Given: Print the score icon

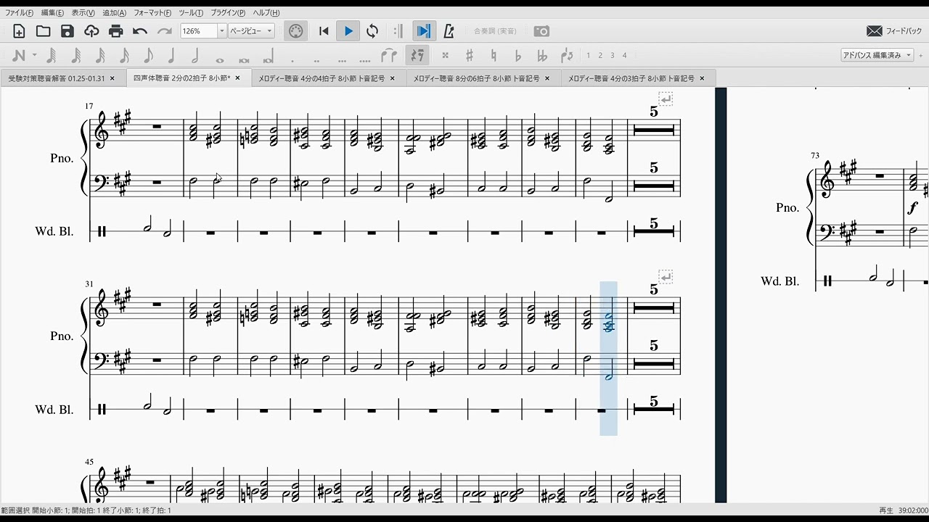Looking at the screenshot, I should click(115, 31).
